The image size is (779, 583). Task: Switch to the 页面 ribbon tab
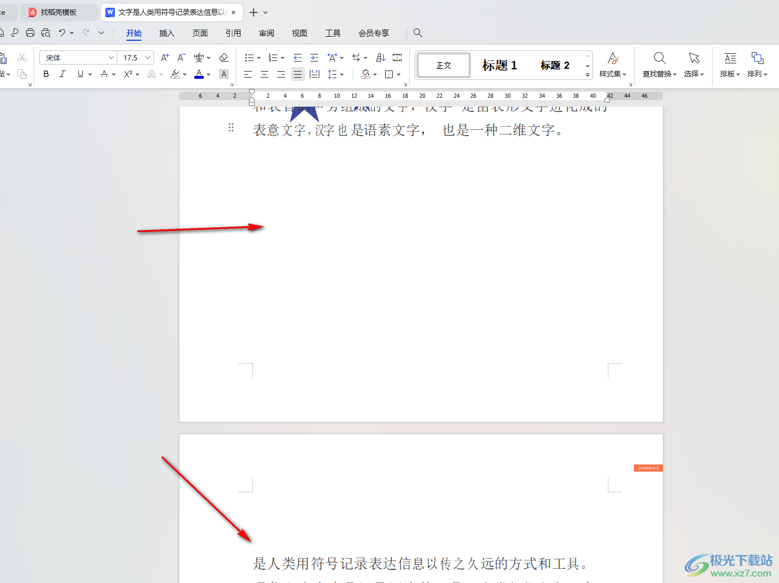coord(200,33)
